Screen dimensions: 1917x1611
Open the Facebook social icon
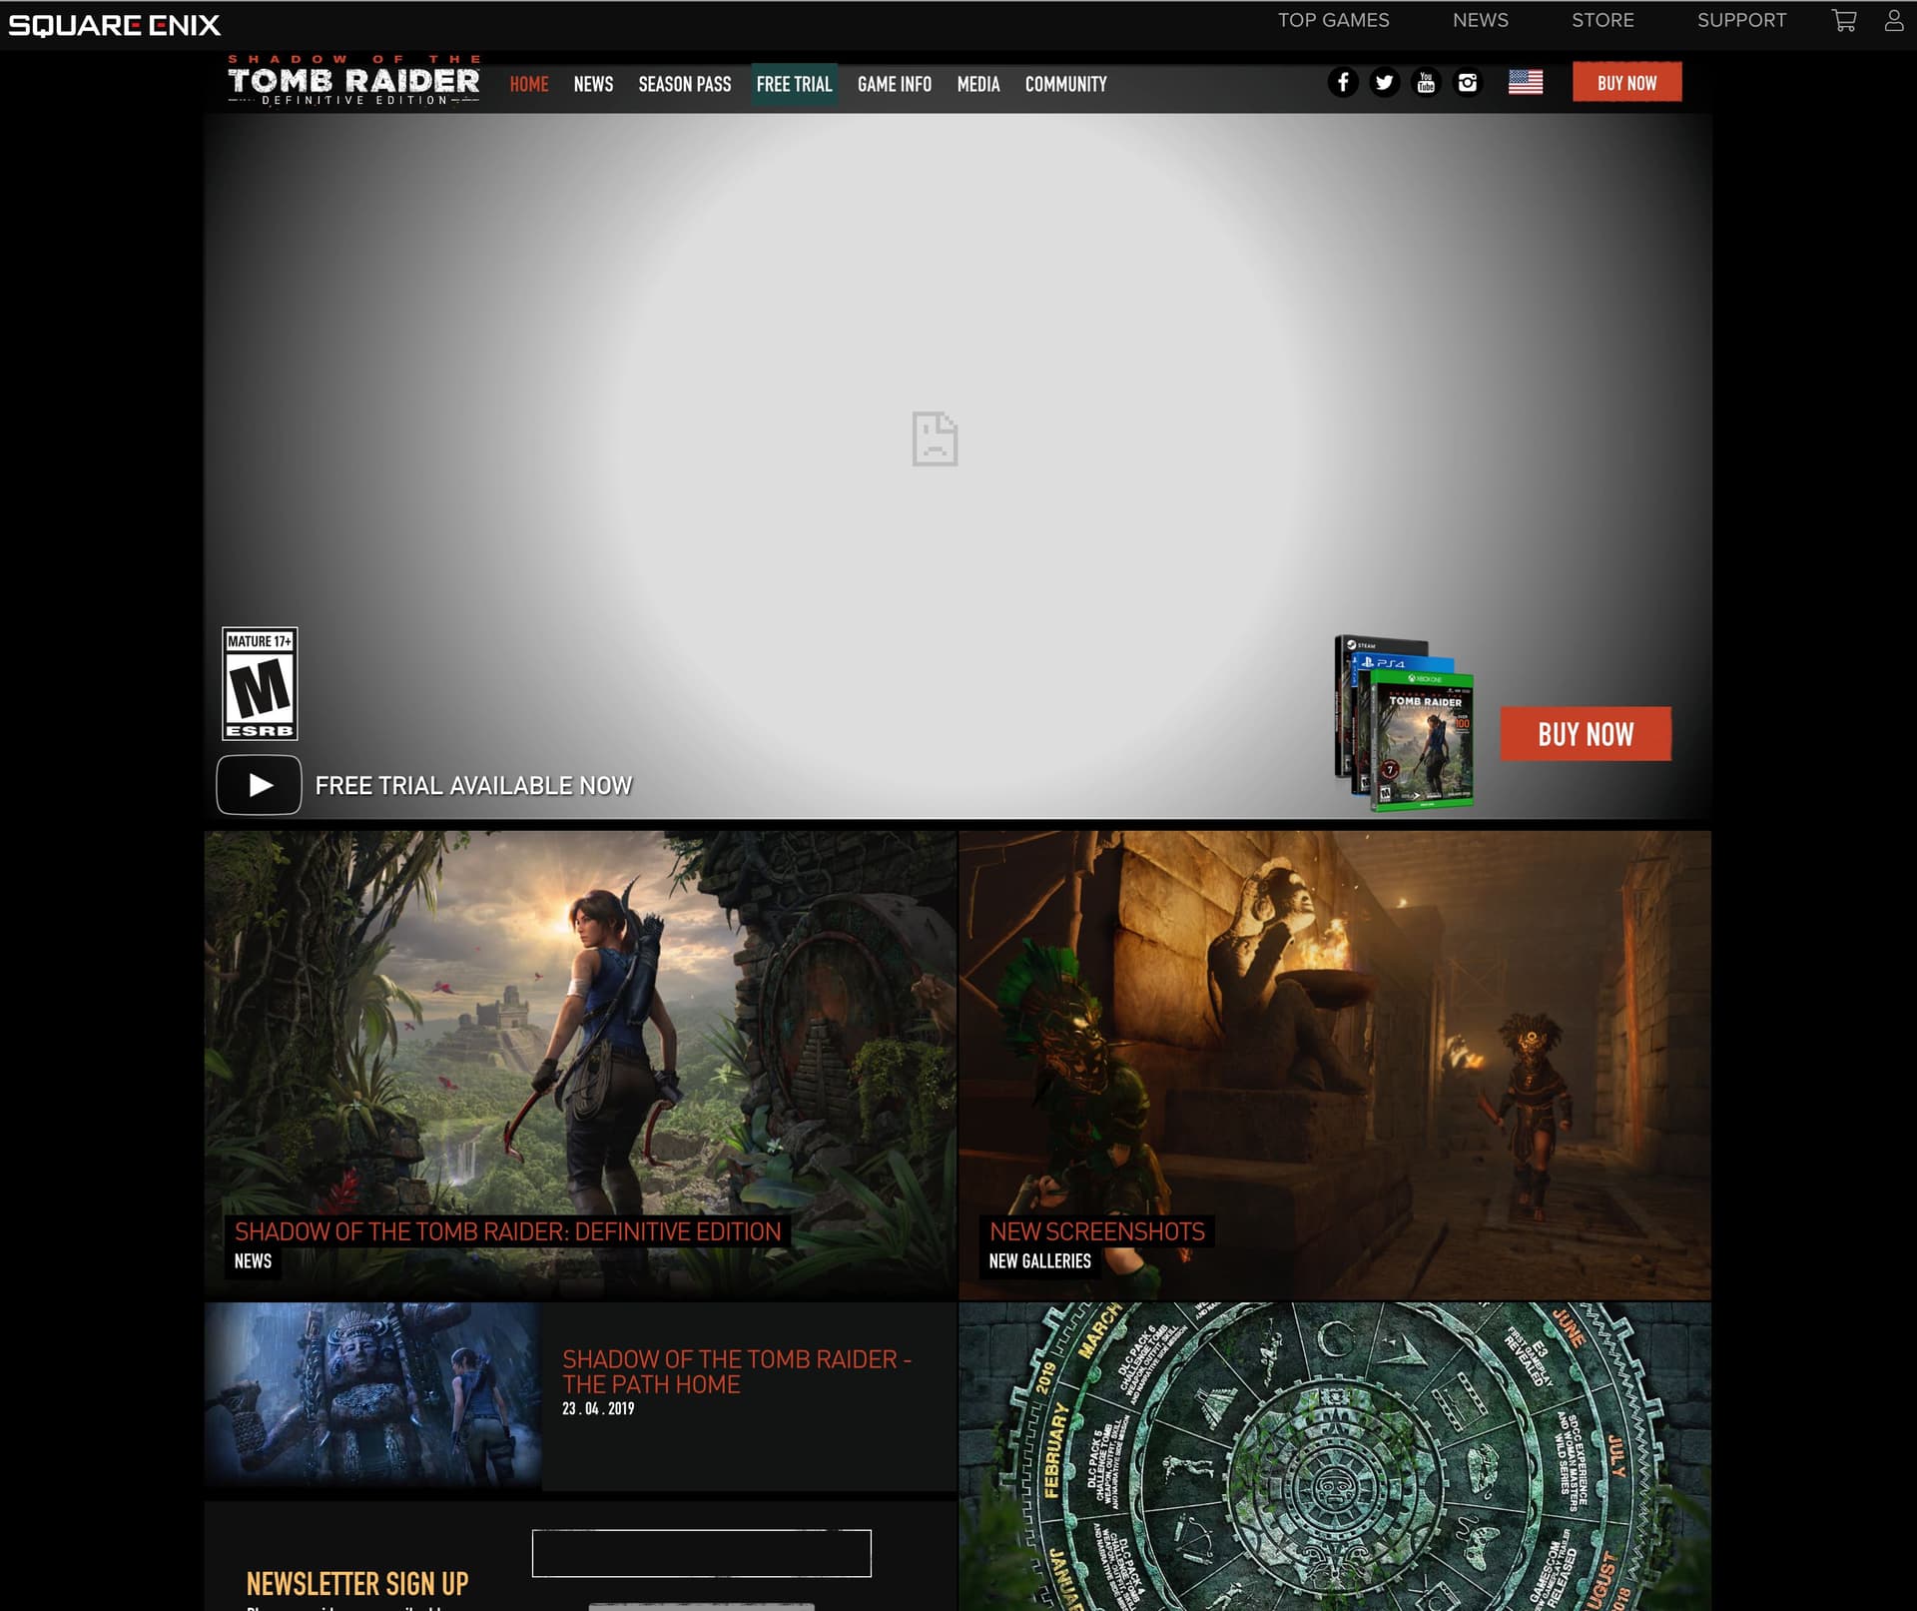(x=1342, y=82)
